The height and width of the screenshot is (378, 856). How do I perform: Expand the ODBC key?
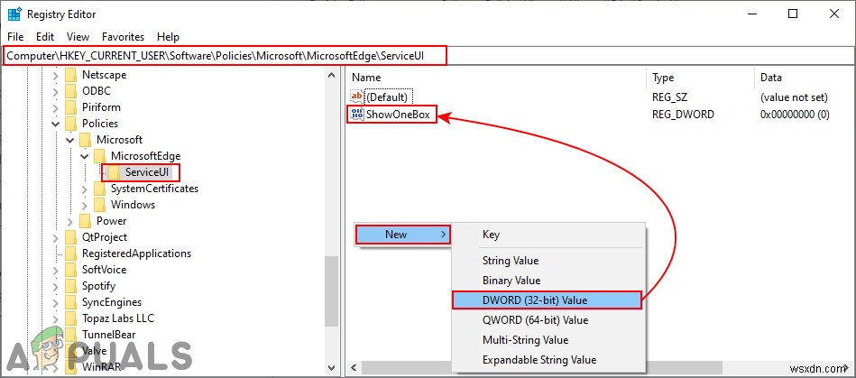[x=56, y=91]
